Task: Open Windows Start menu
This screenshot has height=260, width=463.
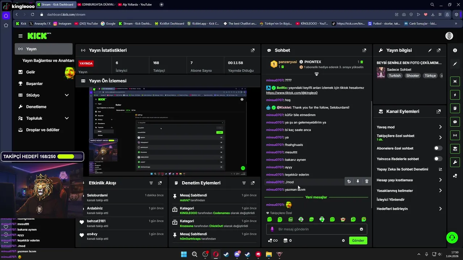Action: tap(184, 254)
